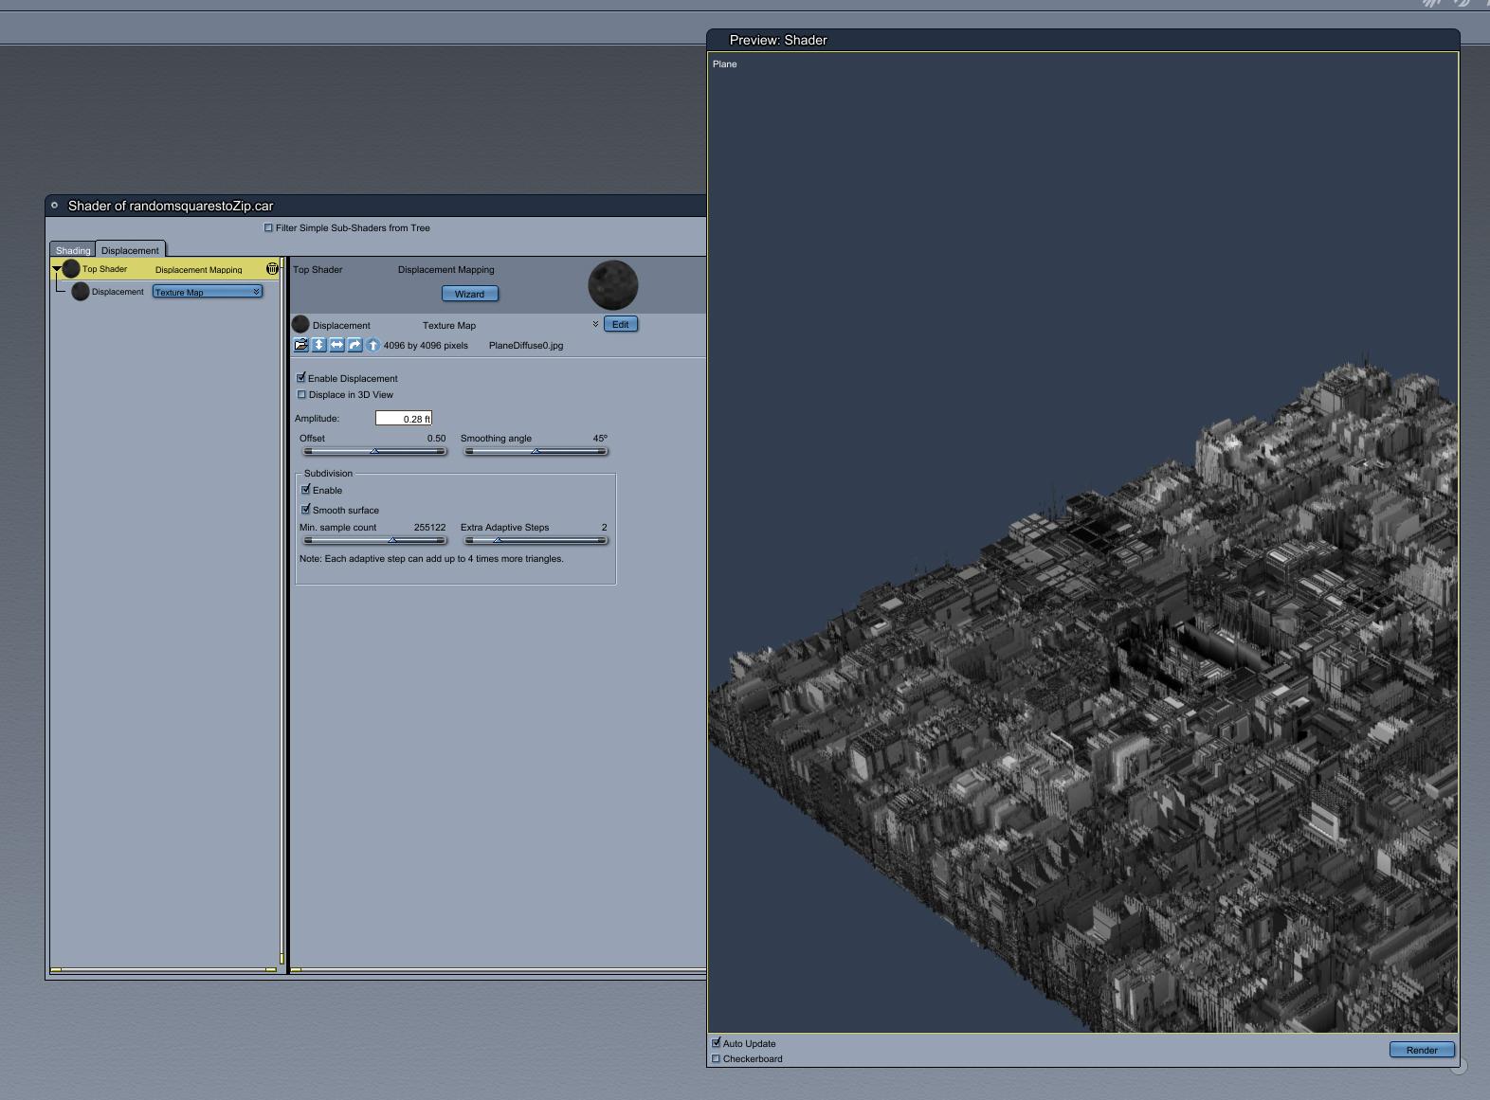Image resolution: width=1490 pixels, height=1100 pixels.
Task: Open the Texture Map dropdown in tree
Action: tap(208, 292)
